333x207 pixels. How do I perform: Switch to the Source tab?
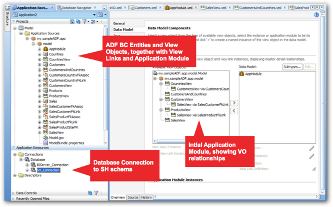[133, 197]
